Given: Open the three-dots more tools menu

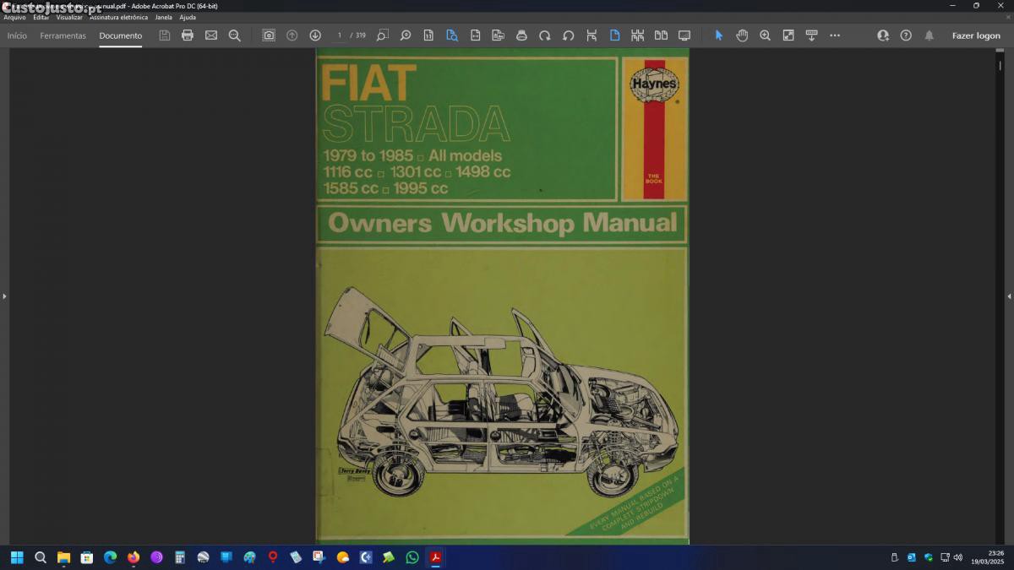Looking at the screenshot, I should click(x=835, y=35).
